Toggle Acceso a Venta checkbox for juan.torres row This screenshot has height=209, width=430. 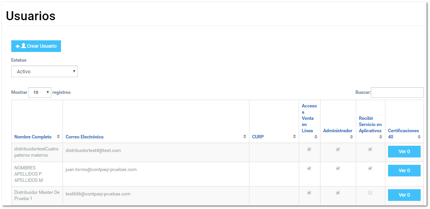click(309, 168)
